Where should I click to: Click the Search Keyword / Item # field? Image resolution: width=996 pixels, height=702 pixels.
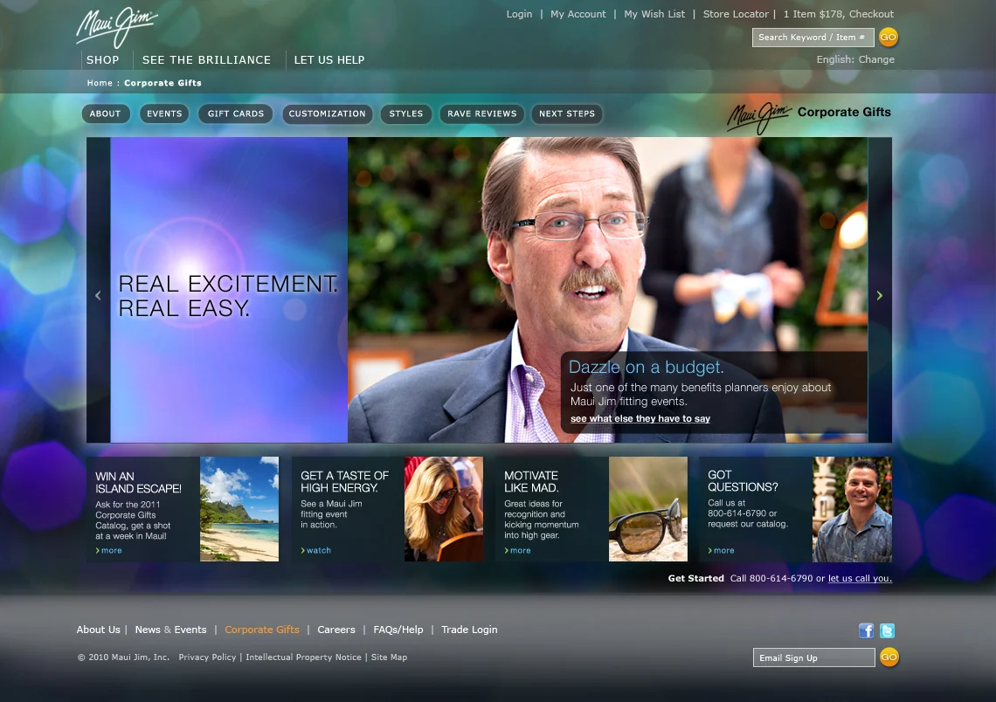click(x=813, y=38)
